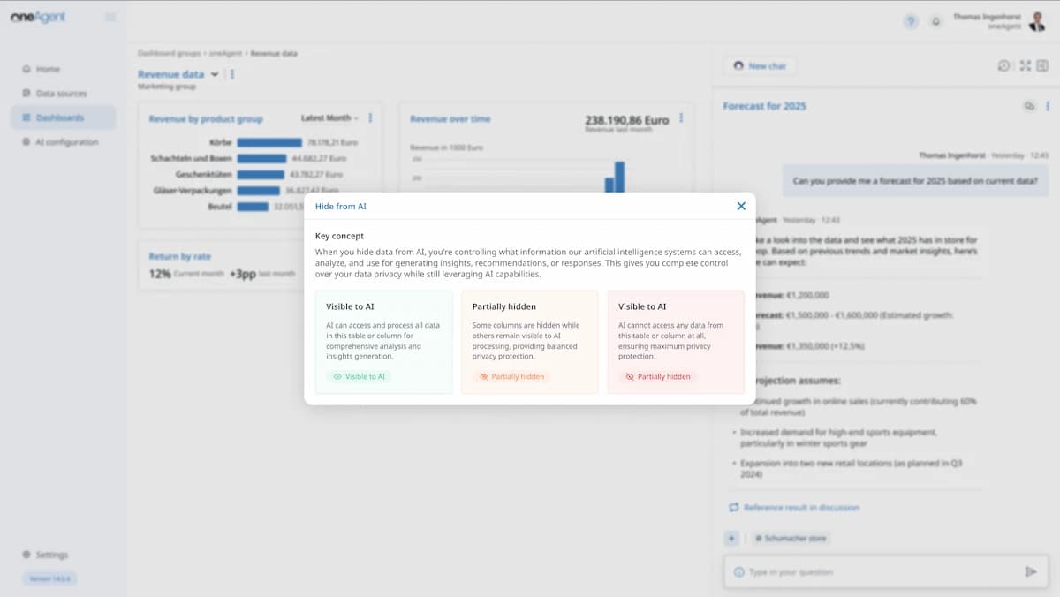Open AI configuration in the sidebar

click(x=66, y=142)
